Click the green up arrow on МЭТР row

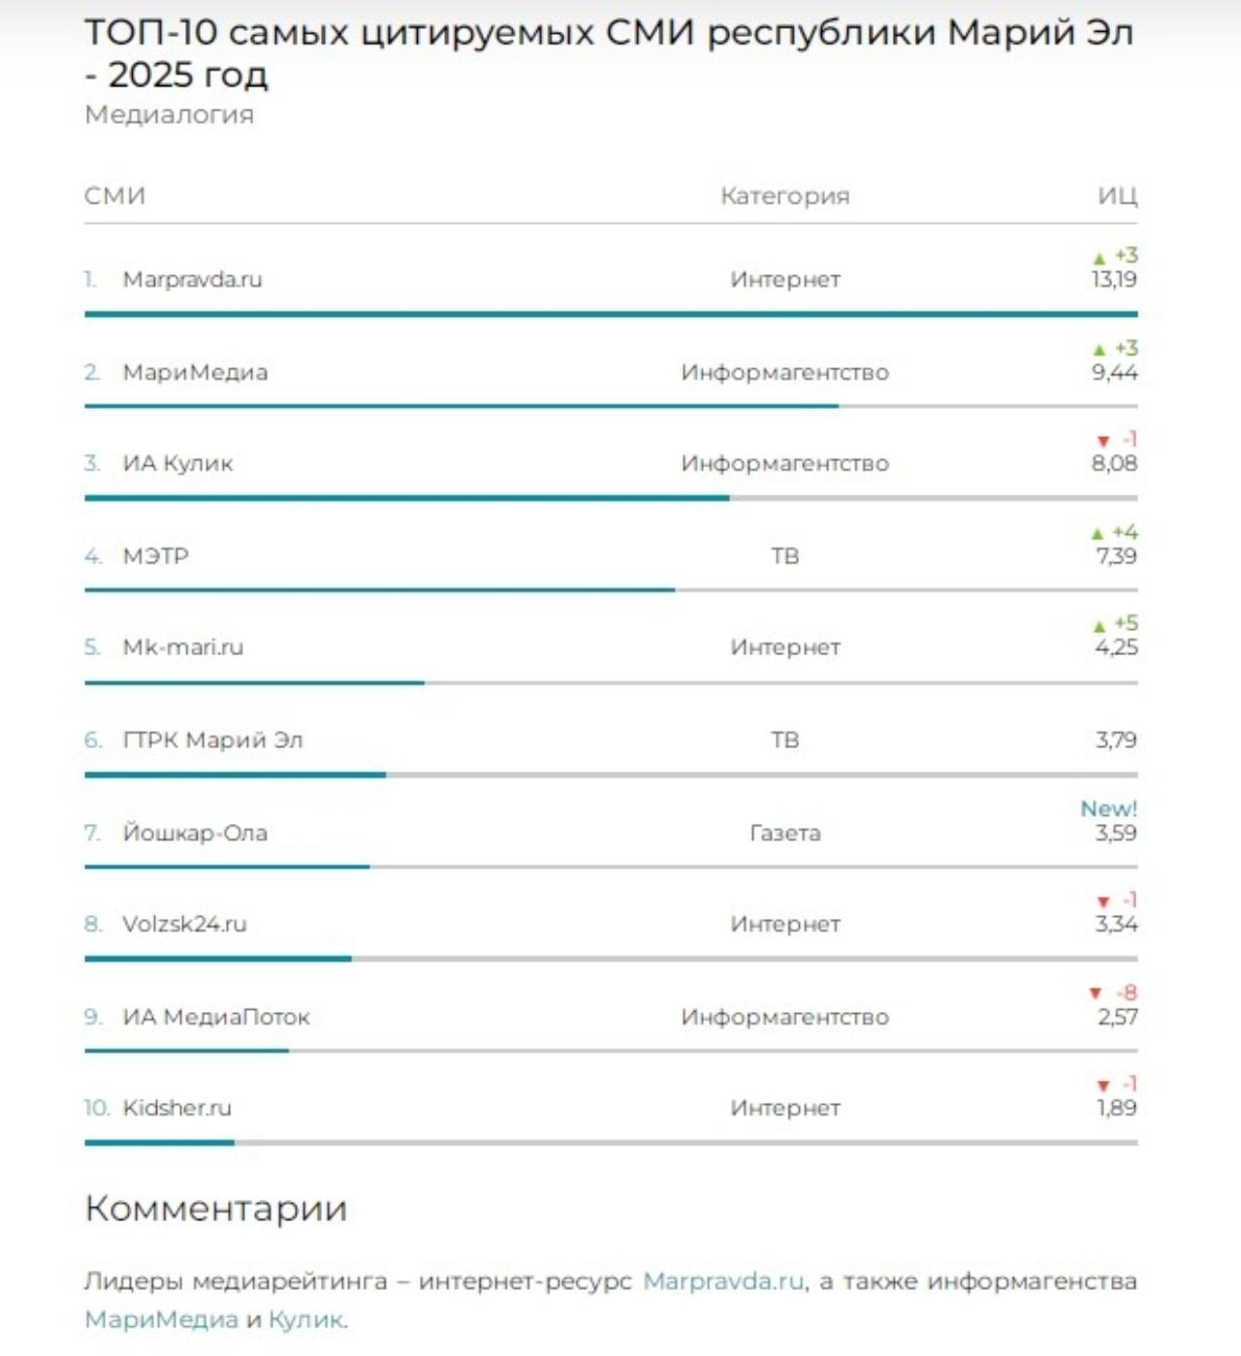click(x=1097, y=534)
